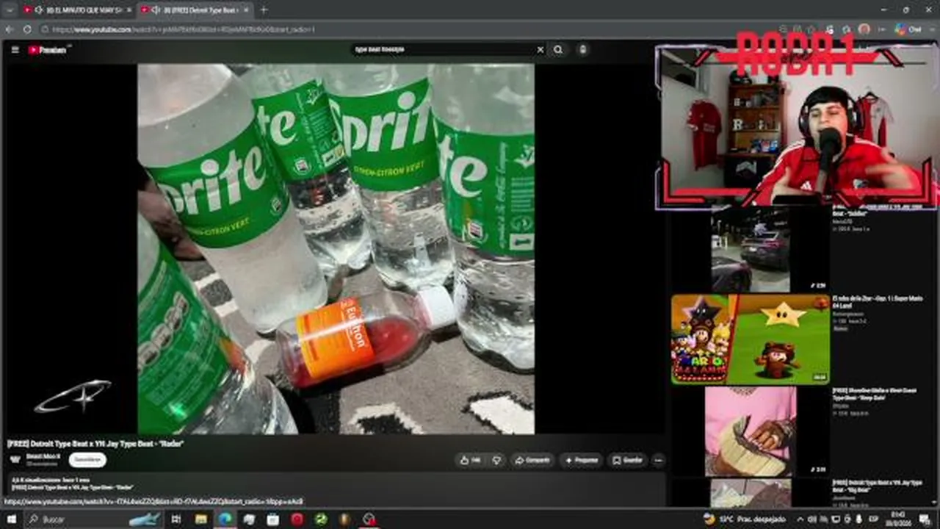Mute audio on the 'Detroit Type Beat' tab
Screen dimensions: 940x529
[x=156, y=10]
